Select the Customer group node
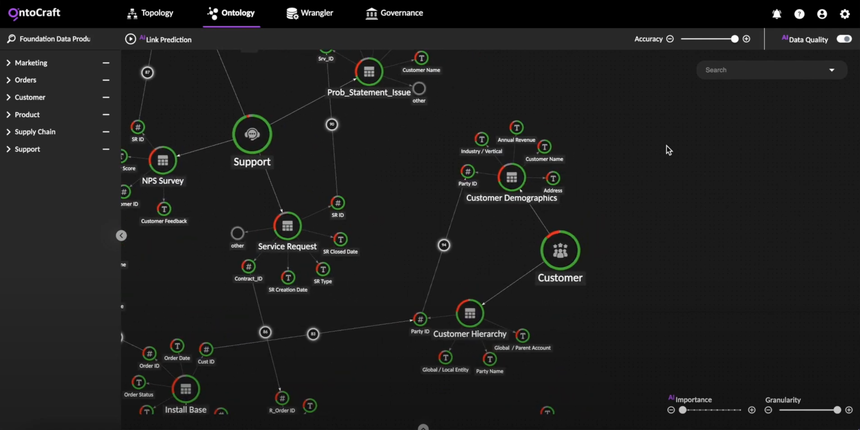 pos(560,250)
